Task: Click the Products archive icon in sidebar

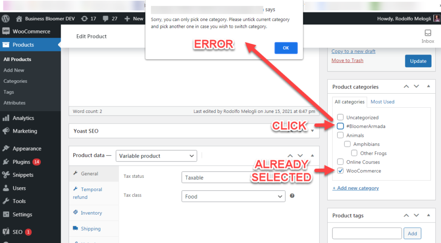Action: pyautogui.click(x=6, y=45)
